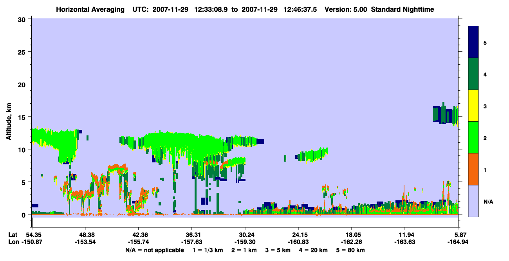This screenshot has height=261, width=509.
Task: Click the 'Version: 5.00' title text
Action: coord(346,9)
